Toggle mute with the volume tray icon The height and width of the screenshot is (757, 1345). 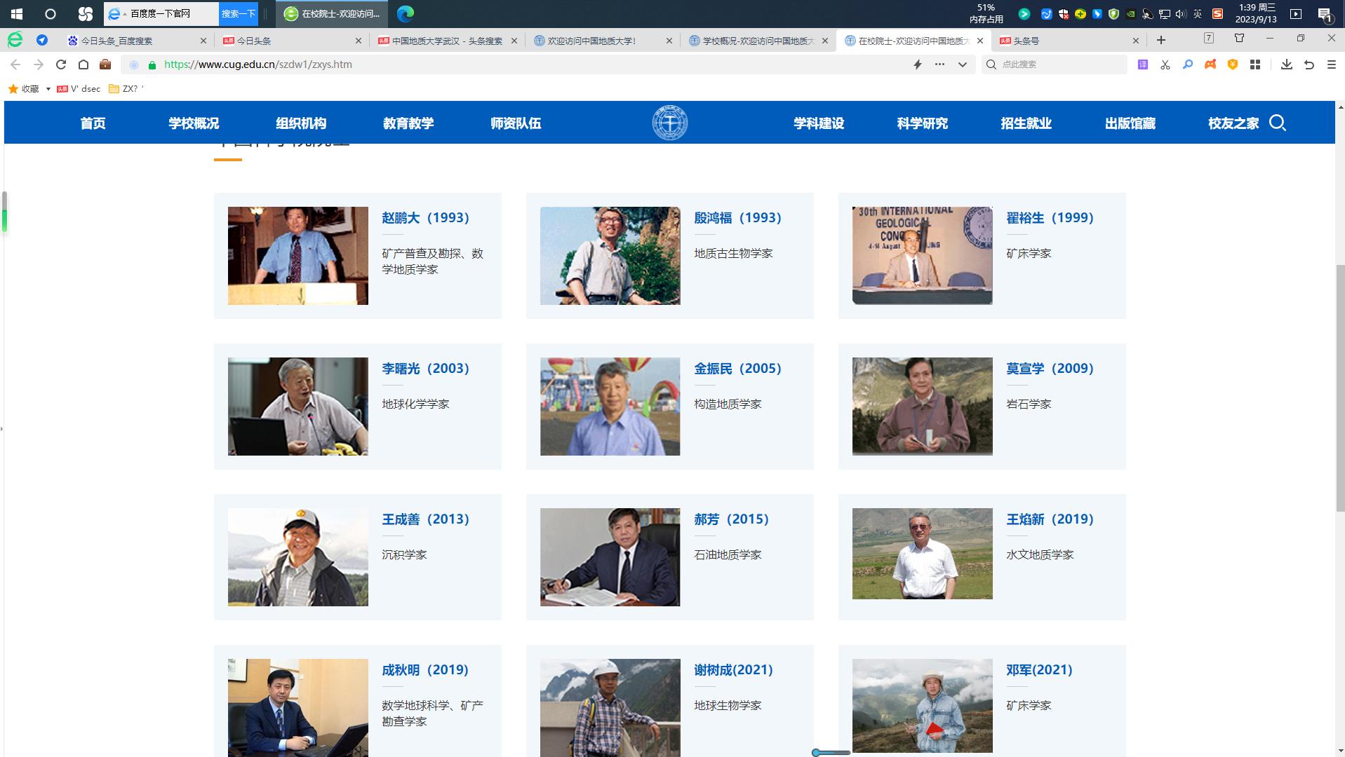(x=1179, y=13)
